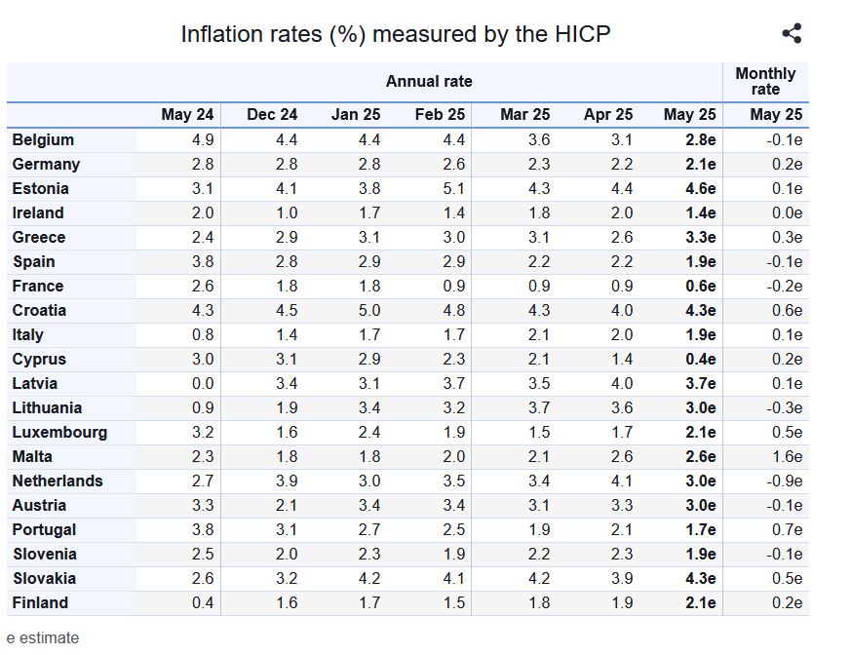Image resolution: width=852 pixels, height=655 pixels.
Task: Select the Netherlands row label
Action: pos(57,481)
